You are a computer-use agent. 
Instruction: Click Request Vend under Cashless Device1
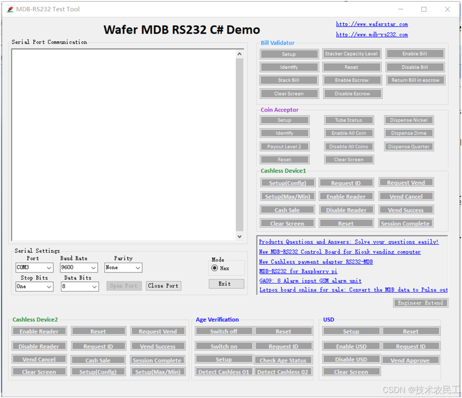point(406,182)
